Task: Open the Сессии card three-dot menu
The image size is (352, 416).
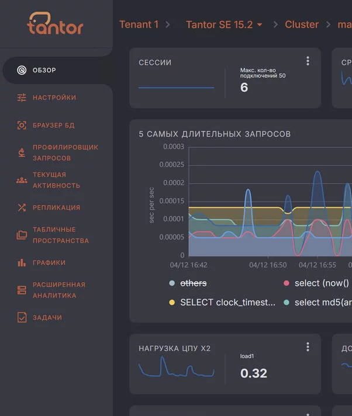Action: click(308, 61)
